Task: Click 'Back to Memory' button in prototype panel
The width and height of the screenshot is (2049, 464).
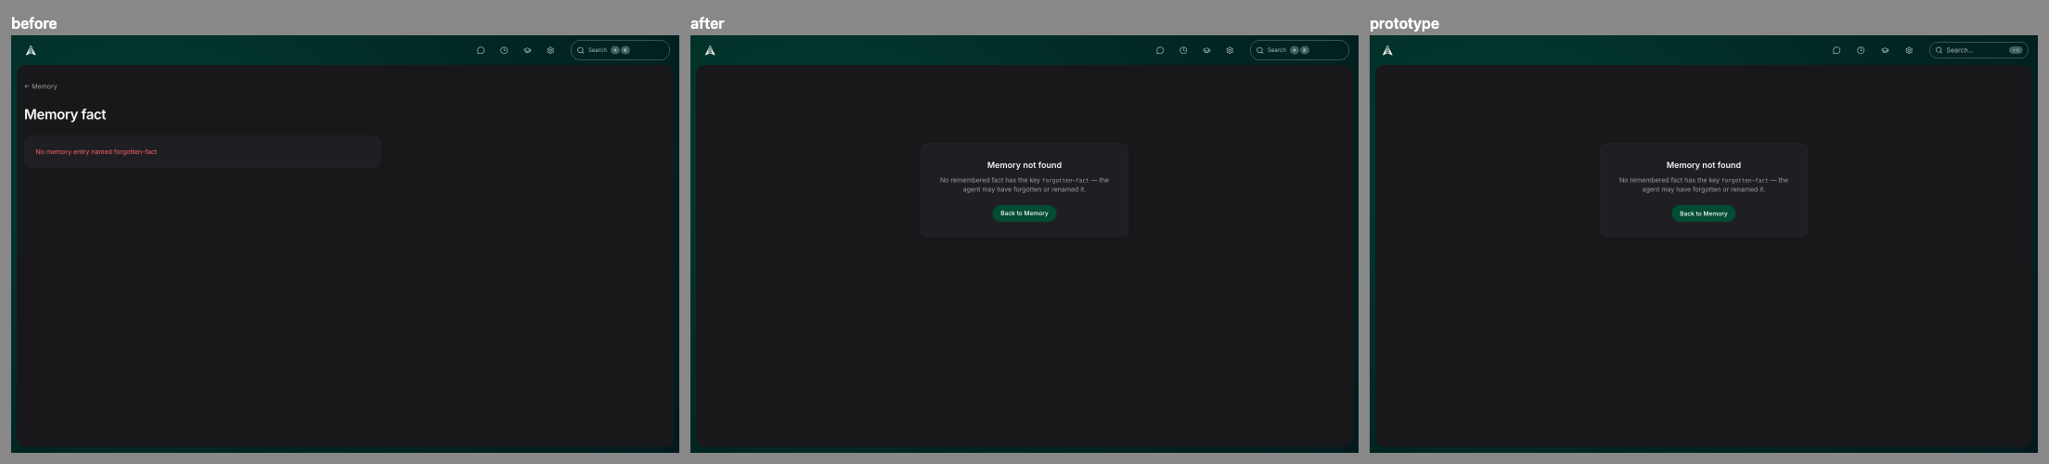Action: pyautogui.click(x=1704, y=213)
